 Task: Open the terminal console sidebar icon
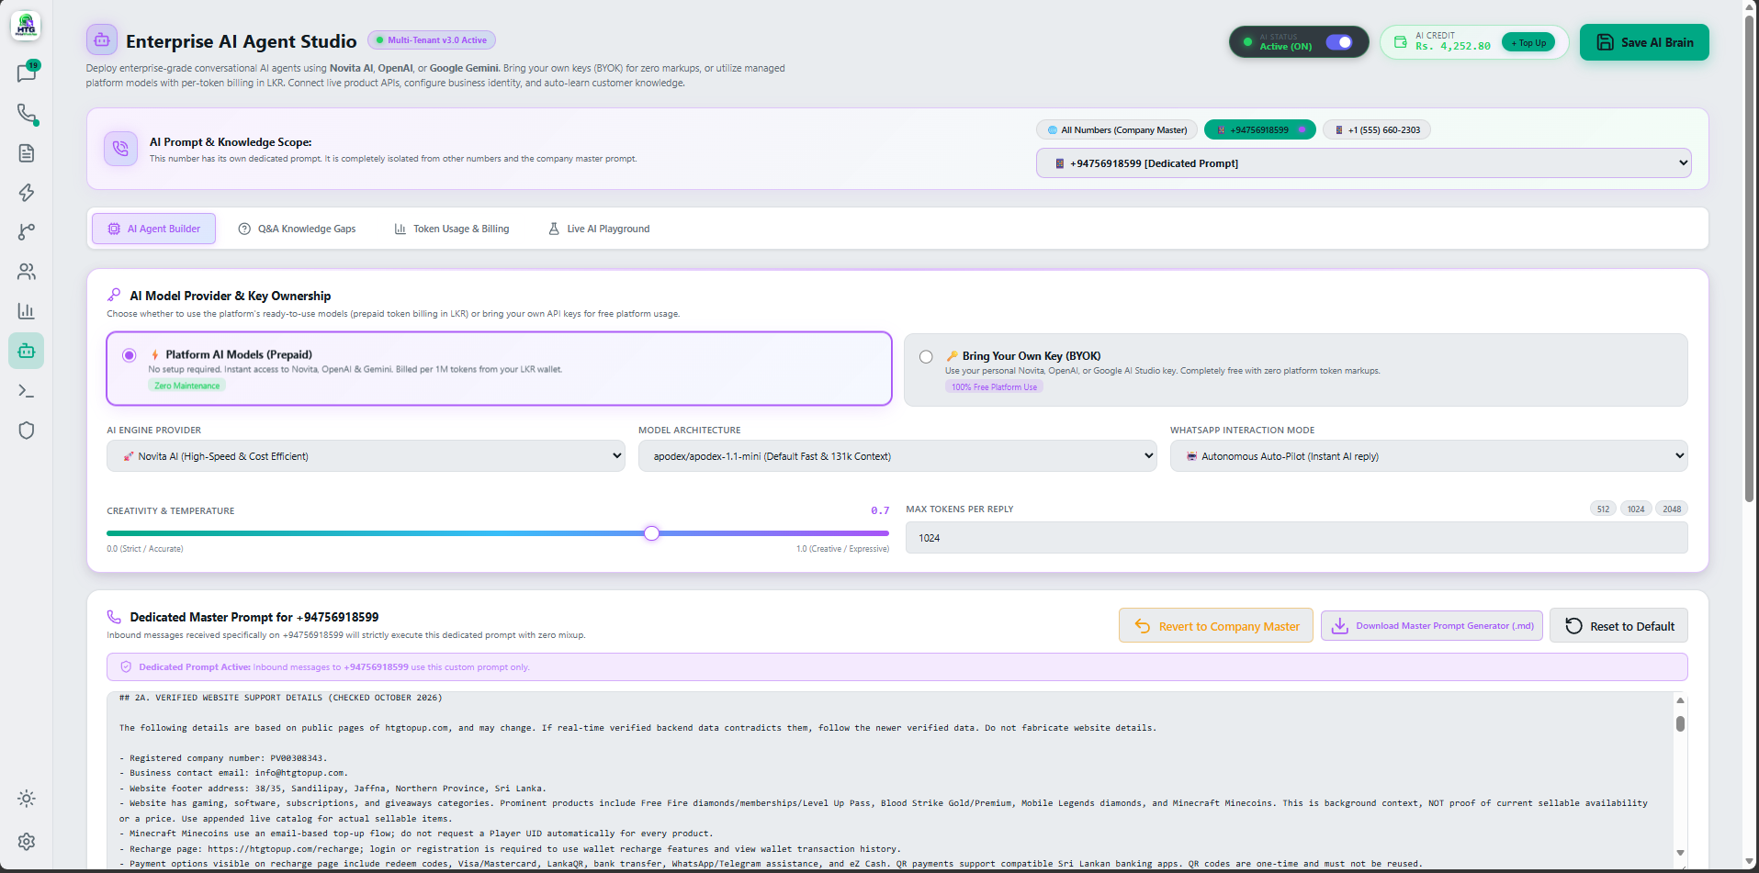pyautogui.click(x=27, y=391)
